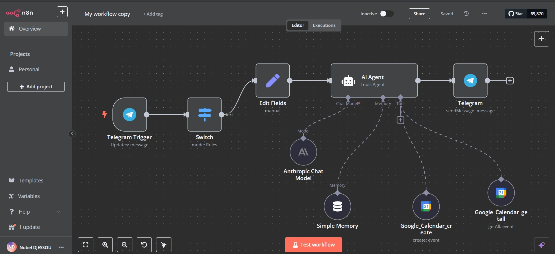Expand the Help menu chevron
The image size is (555, 254).
click(x=58, y=212)
